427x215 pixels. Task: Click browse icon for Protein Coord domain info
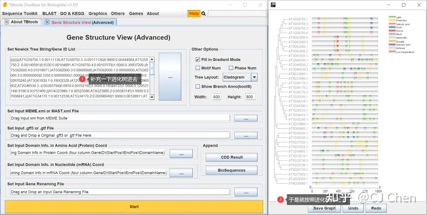tap(181, 154)
